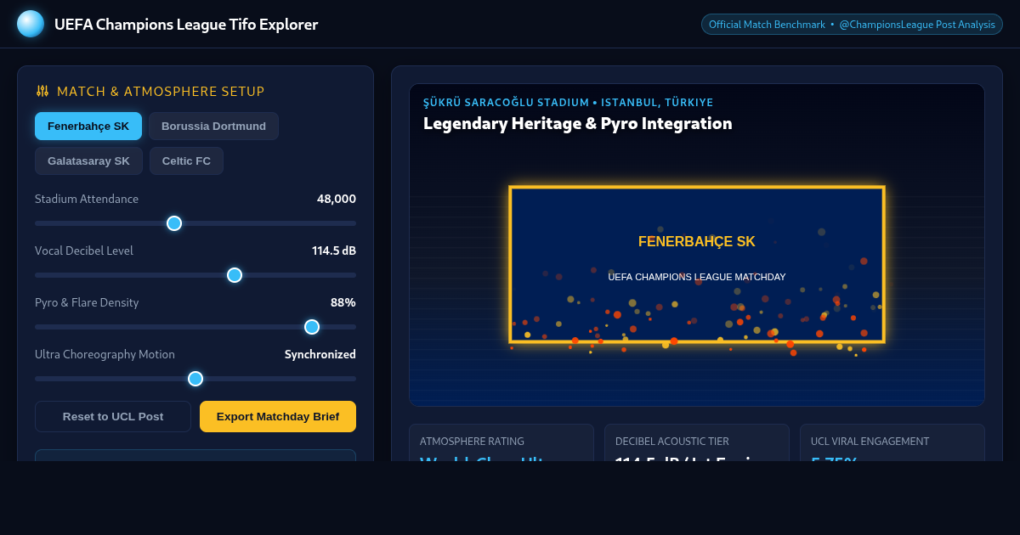The image size is (1020, 535).
Task: Click the glowing blue orb logo
Action: tap(31, 24)
